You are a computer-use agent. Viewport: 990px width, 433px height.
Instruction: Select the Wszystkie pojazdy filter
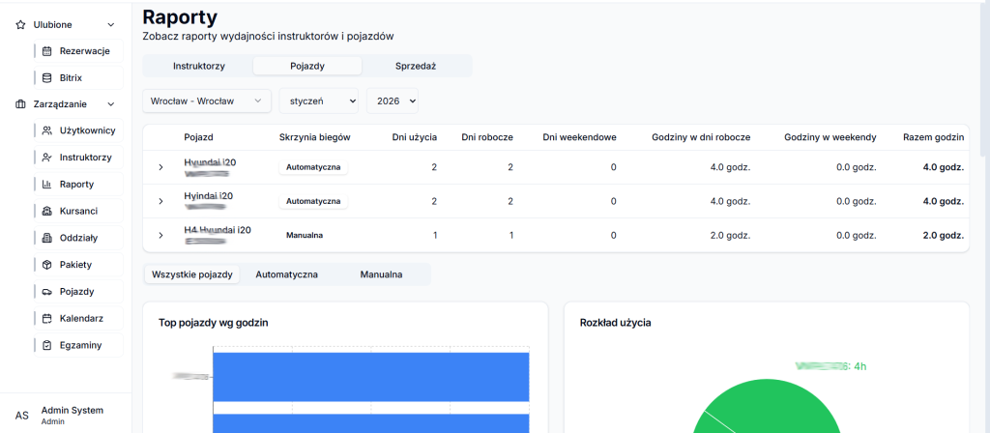191,274
